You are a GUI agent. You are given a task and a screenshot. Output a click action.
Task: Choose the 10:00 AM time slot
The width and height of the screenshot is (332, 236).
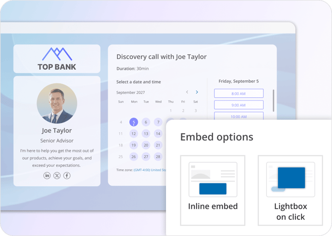click(238, 116)
